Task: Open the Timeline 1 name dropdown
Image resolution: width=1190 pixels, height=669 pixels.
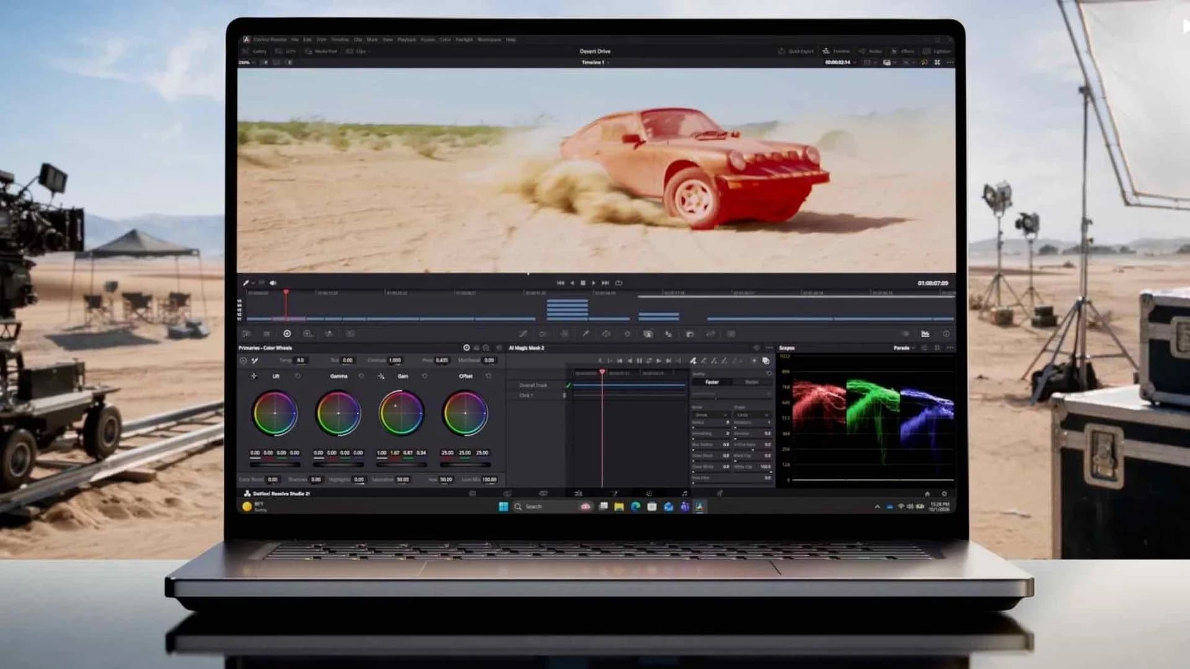Action: [596, 63]
